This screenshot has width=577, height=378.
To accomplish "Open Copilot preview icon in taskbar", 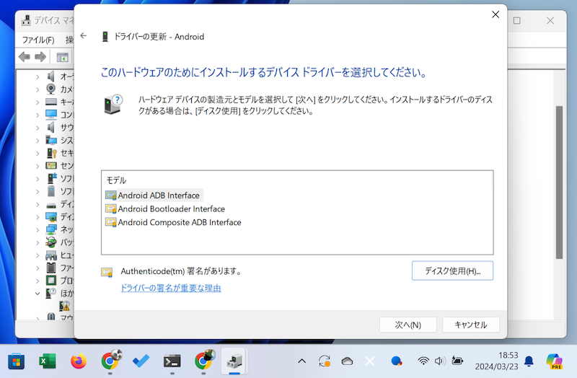I will click(554, 360).
